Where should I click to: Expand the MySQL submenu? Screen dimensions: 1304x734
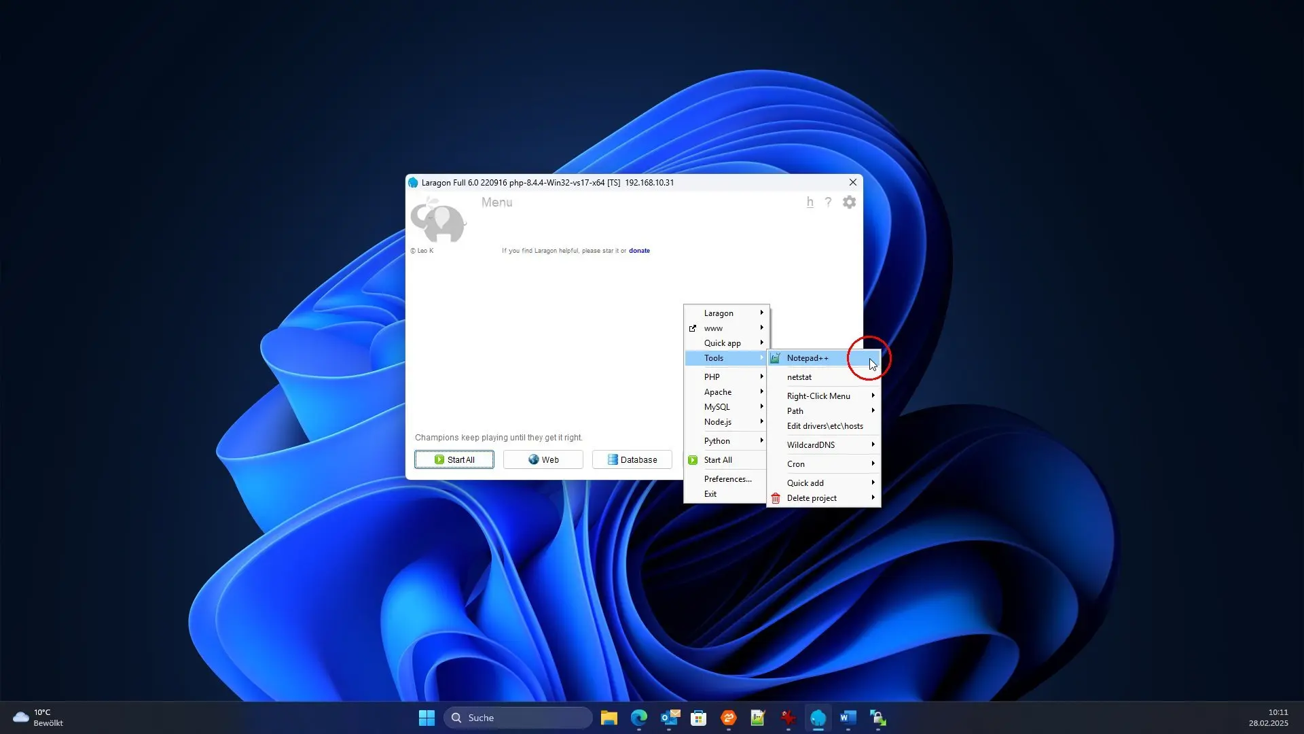726,407
